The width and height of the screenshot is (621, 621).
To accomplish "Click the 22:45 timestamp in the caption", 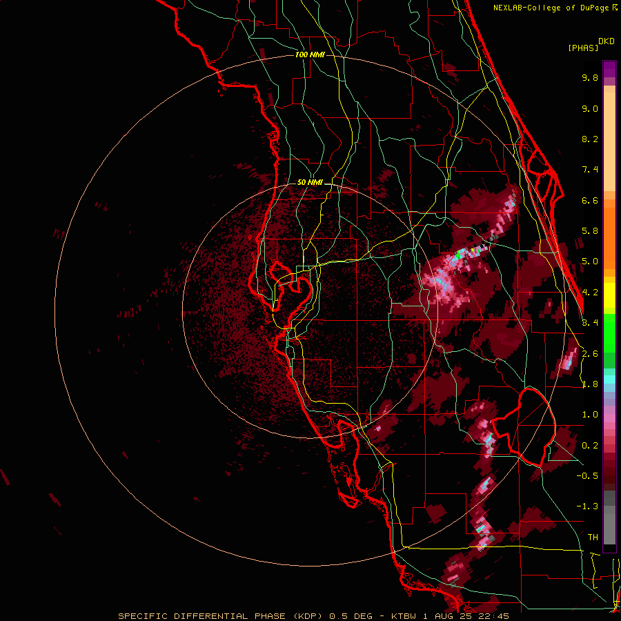I will click(x=493, y=616).
